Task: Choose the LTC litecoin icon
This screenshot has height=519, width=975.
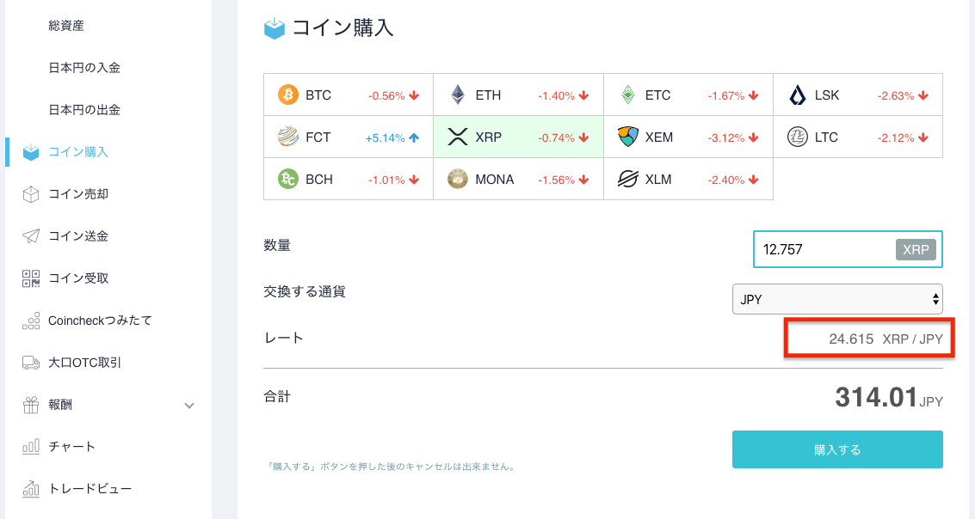Action: (x=797, y=137)
